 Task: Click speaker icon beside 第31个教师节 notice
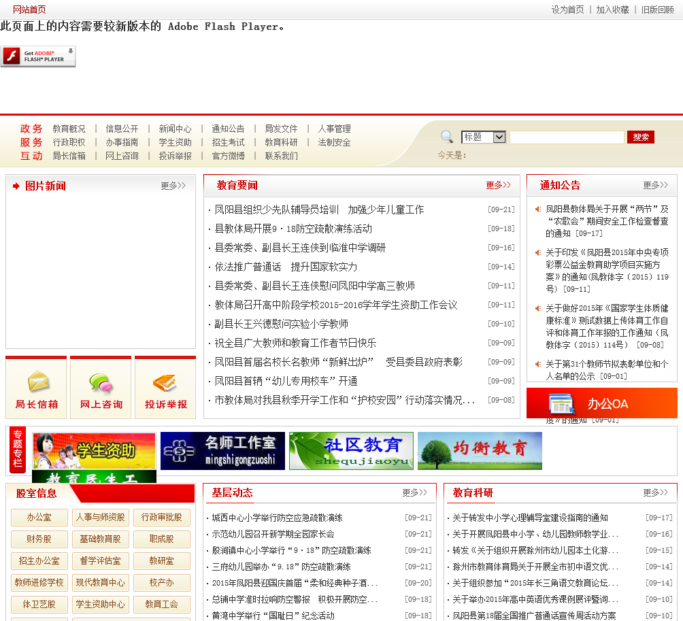pos(538,364)
